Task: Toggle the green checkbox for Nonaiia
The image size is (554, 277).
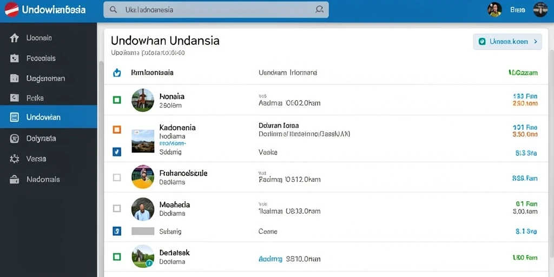Action: pos(117,100)
